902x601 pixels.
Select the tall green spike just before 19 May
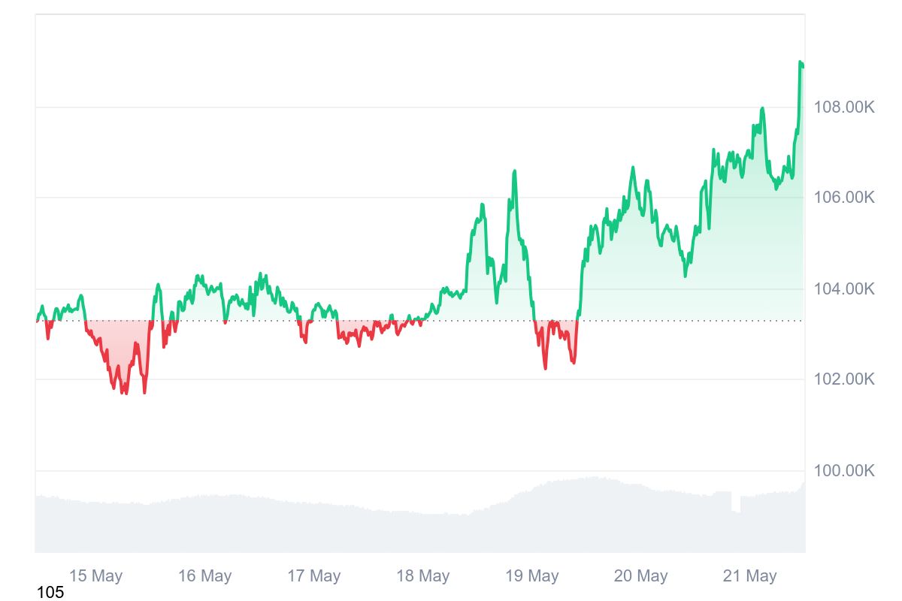click(x=514, y=172)
